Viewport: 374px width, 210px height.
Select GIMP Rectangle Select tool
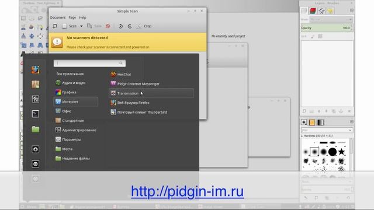[23, 18]
